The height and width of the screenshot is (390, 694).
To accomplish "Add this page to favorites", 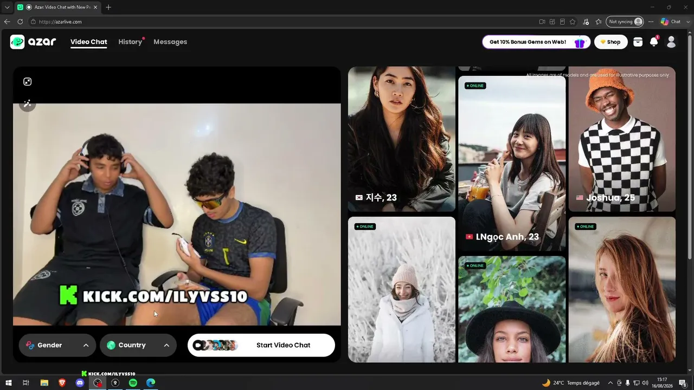I will 573,22.
